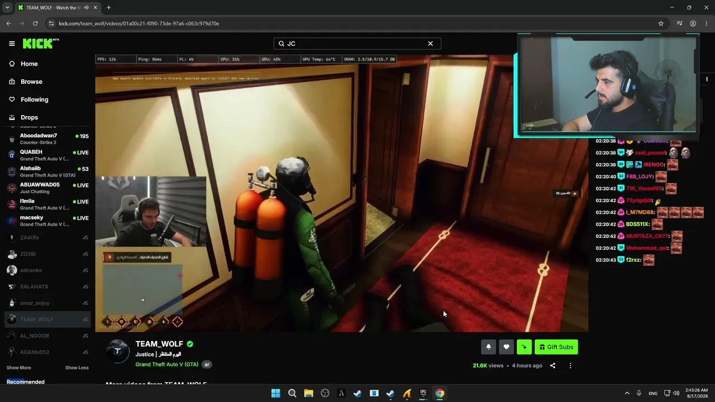Open a new browser tab

[x=108, y=8]
